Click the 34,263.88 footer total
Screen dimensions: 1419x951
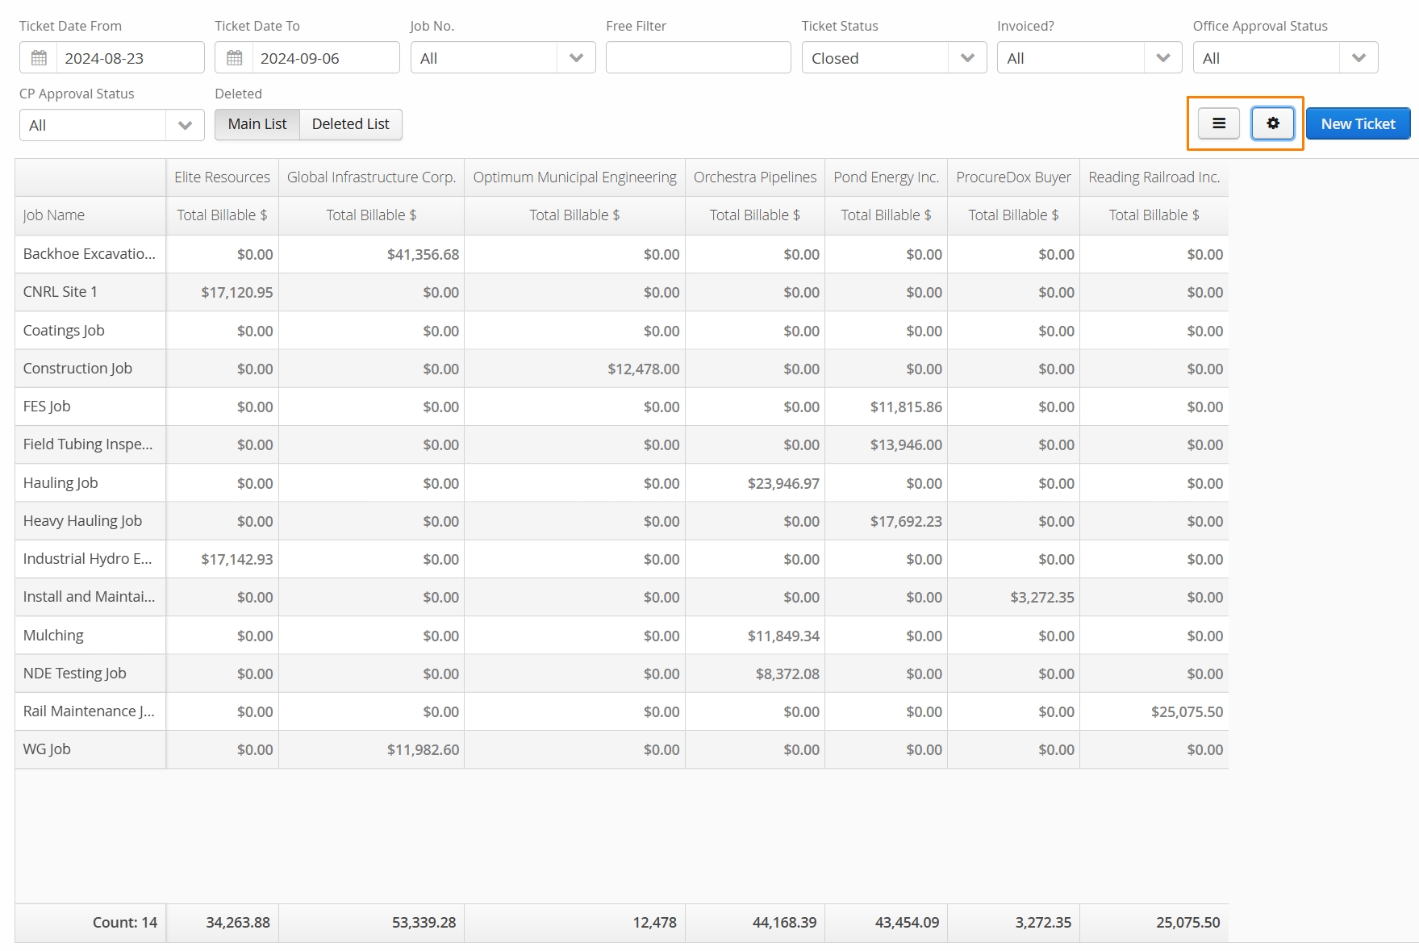click(222, 923)
